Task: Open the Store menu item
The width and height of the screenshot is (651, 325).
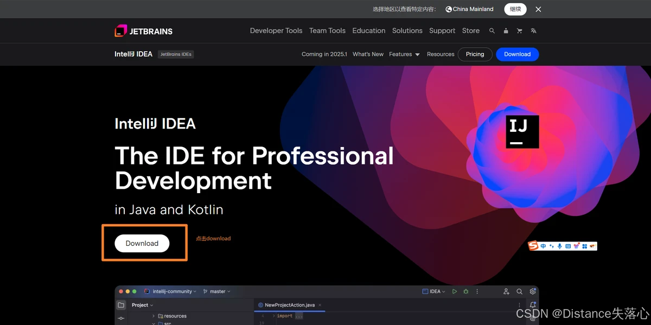Action: pyautogui.click(x=470, y=31)
